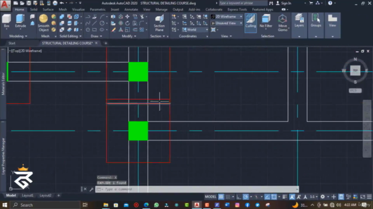This screenshot has width=373, height=209.
Task: Click the Save icon in quick access toolbar
Action: coord(29,3)
